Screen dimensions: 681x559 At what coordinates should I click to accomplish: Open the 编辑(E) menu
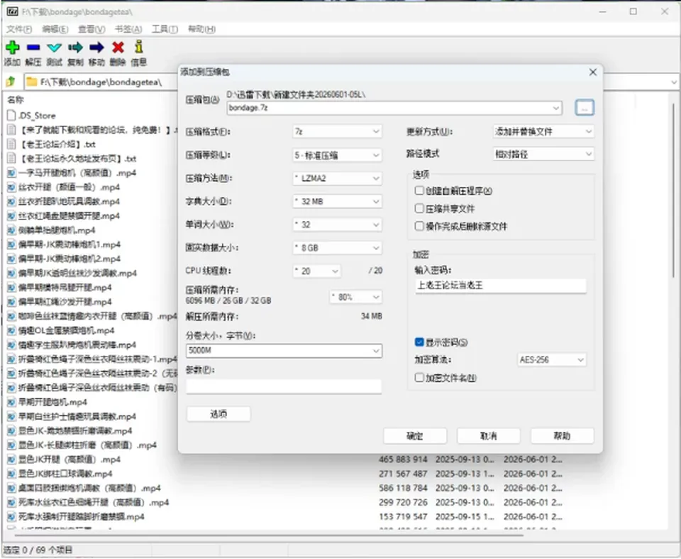pos(55,29)
